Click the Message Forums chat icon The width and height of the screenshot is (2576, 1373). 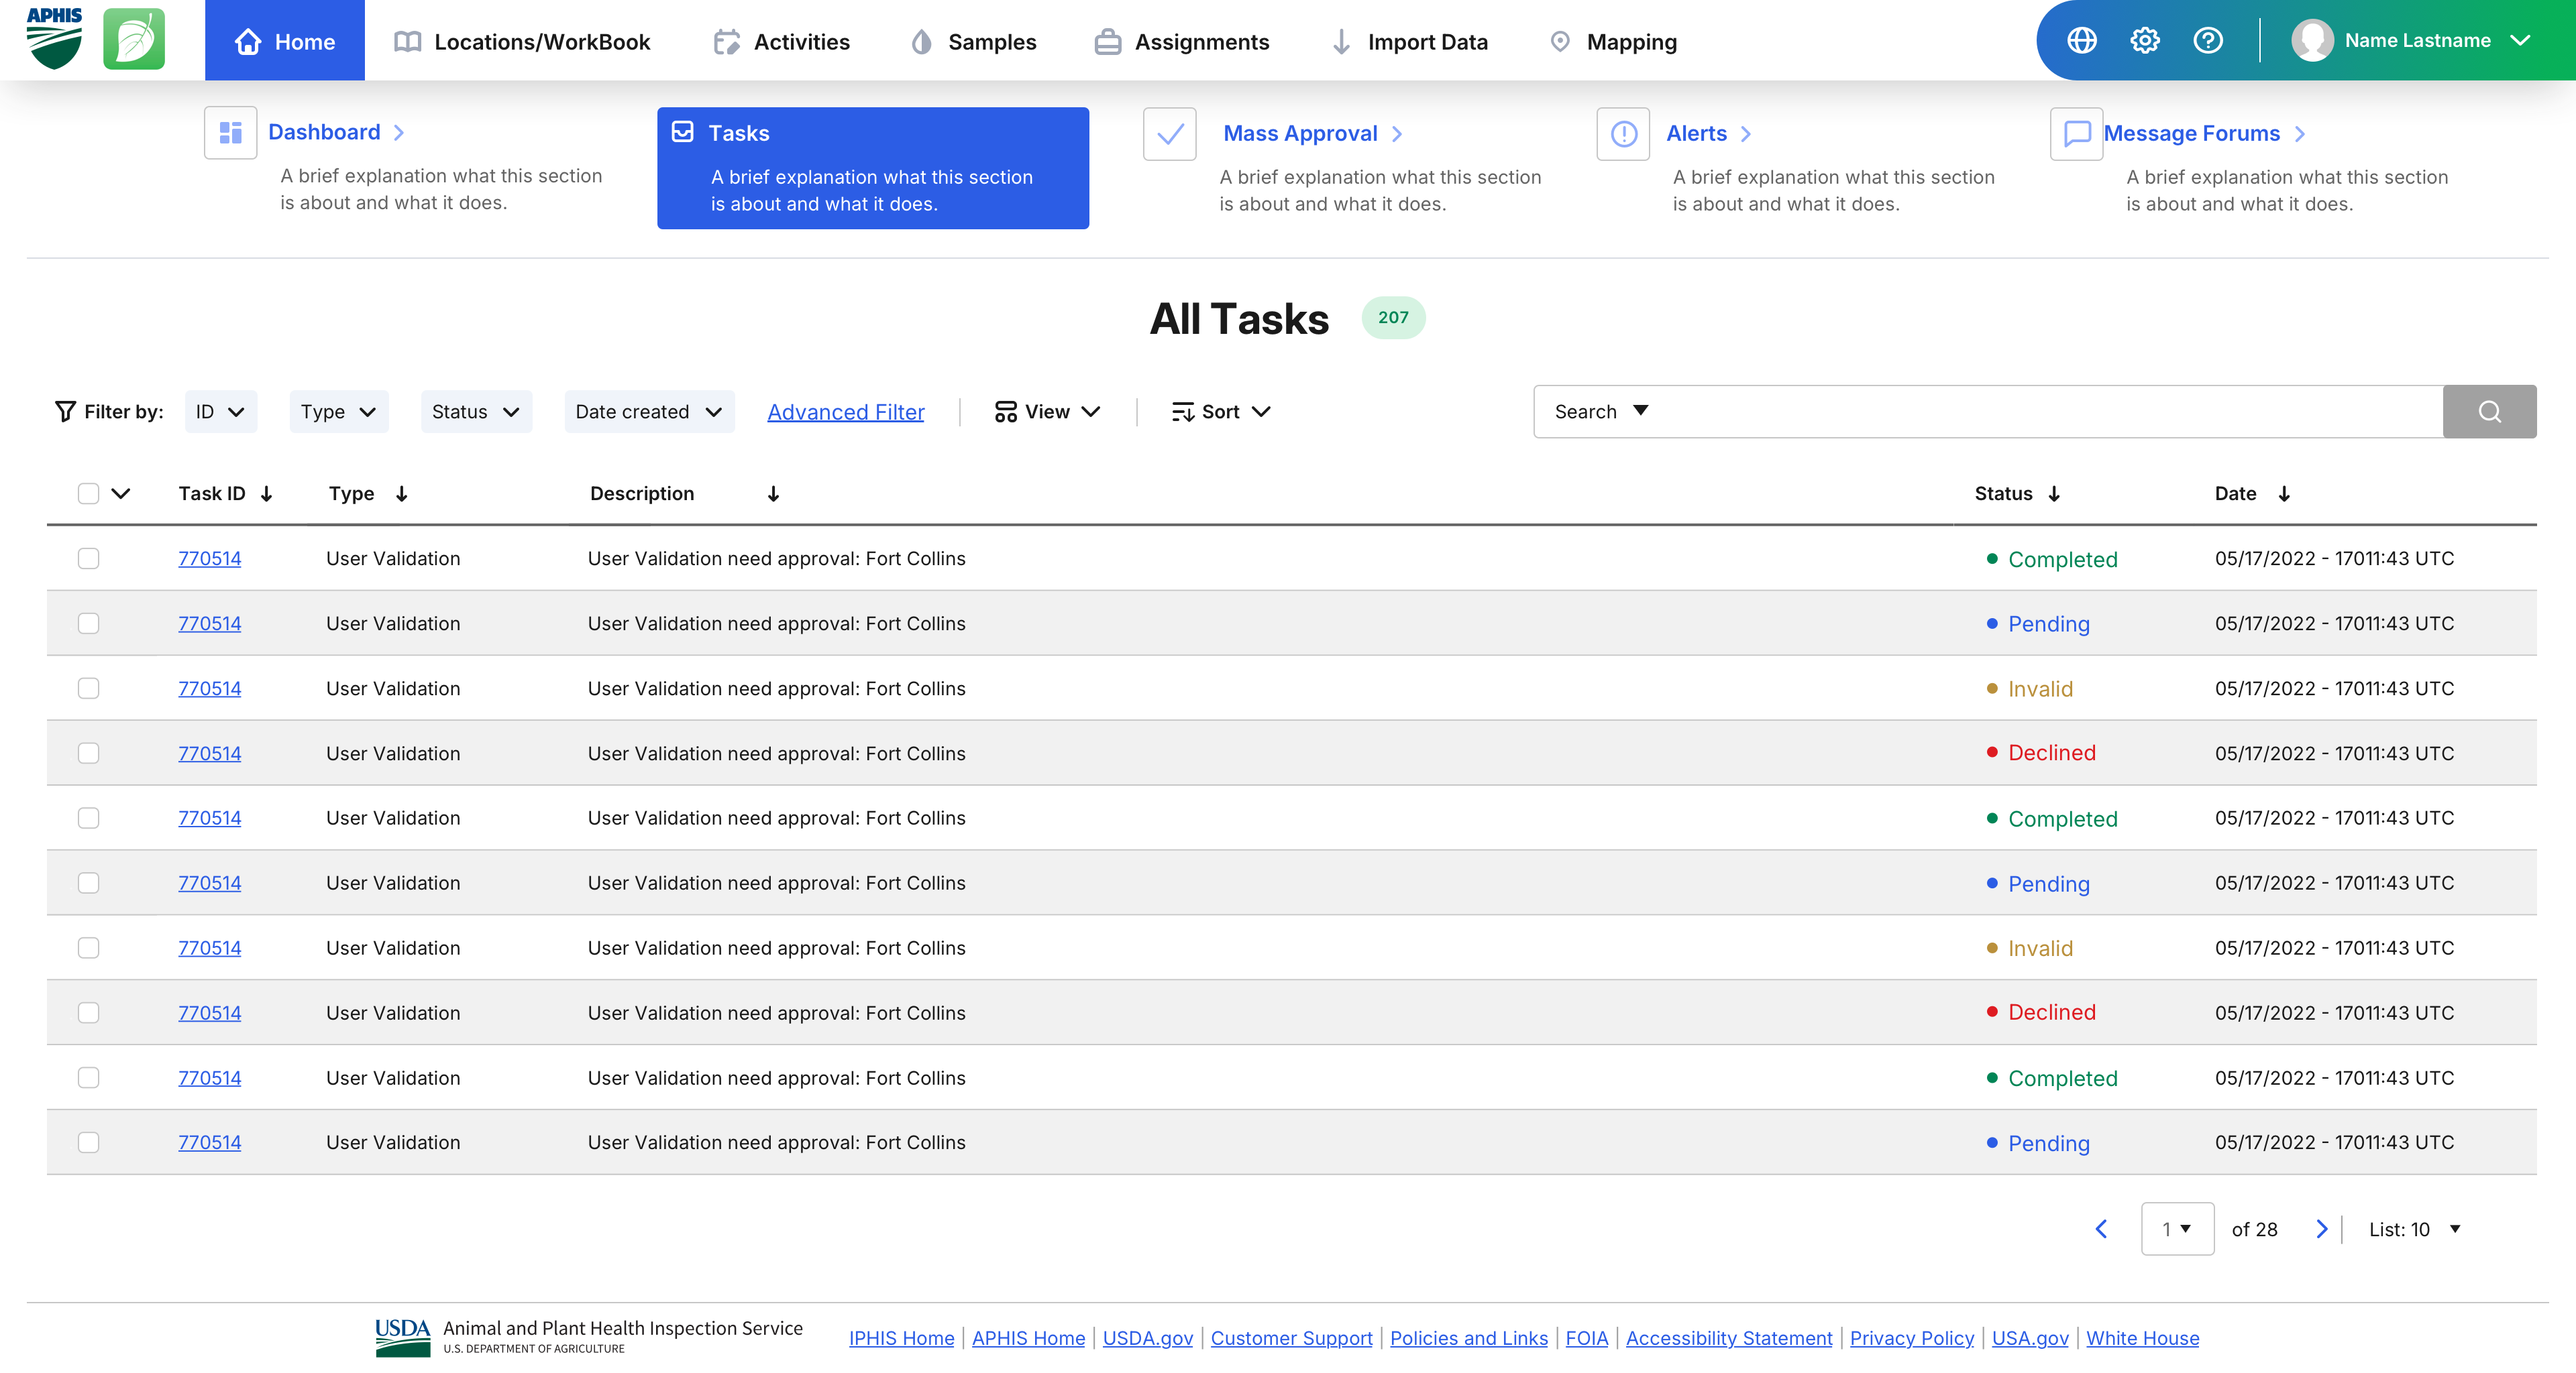pos(2077,134)
